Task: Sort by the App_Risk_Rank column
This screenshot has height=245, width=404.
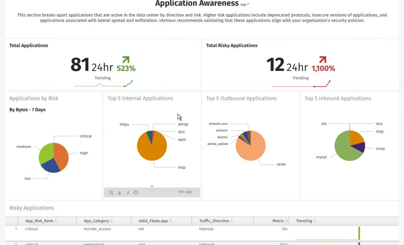Action: pyautogui.click(x=41, y=221)
